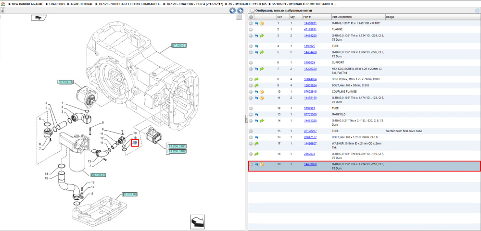Click the green arrow icon for part 14464280
This screenshot has width=481, height=231.
262,36
